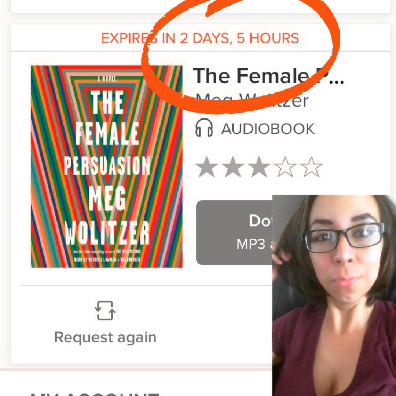
Task: Click the second rating star
Action: [232, 167]
